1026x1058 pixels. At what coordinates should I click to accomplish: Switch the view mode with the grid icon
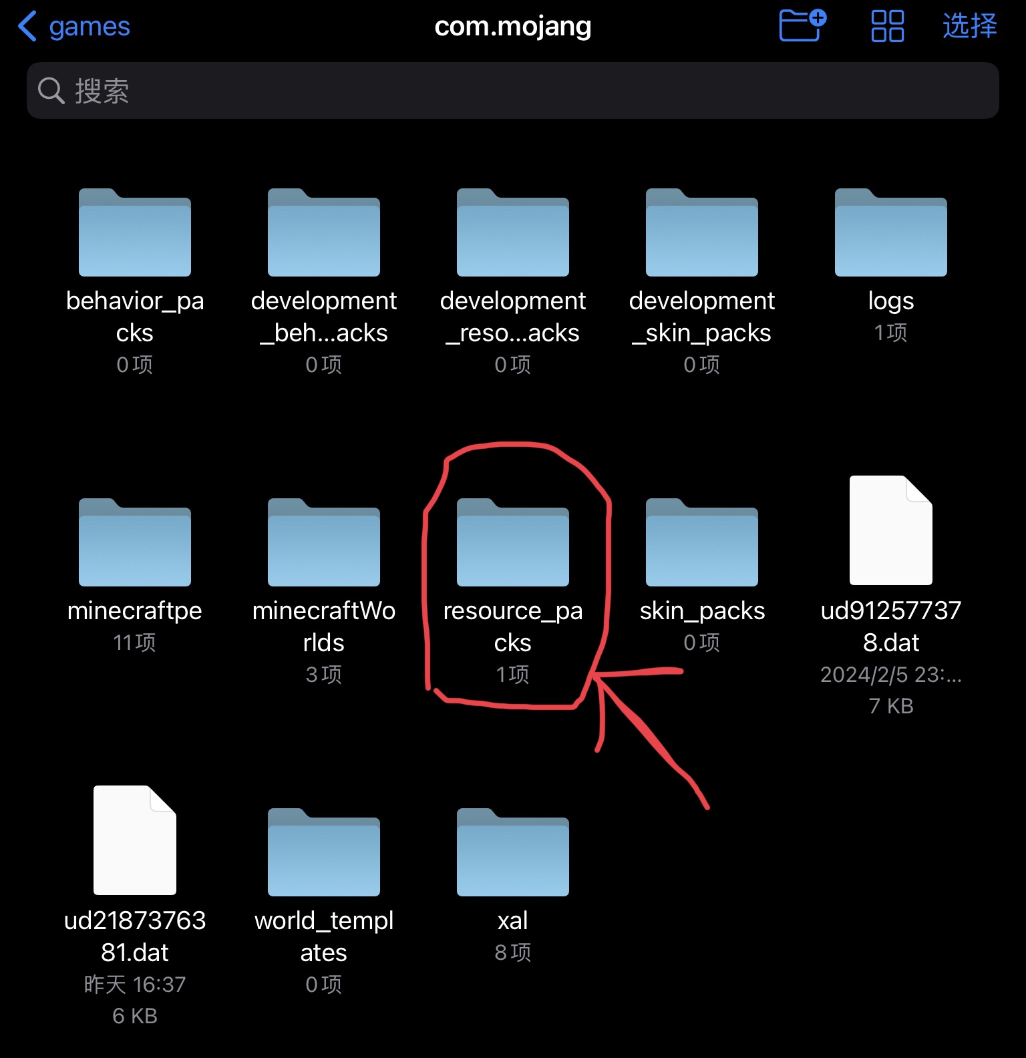888,26
